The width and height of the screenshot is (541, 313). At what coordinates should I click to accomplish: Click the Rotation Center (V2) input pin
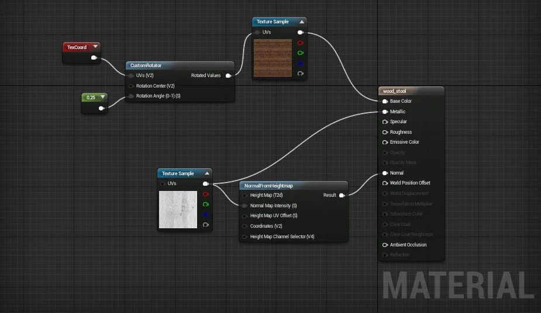point(131,86)
